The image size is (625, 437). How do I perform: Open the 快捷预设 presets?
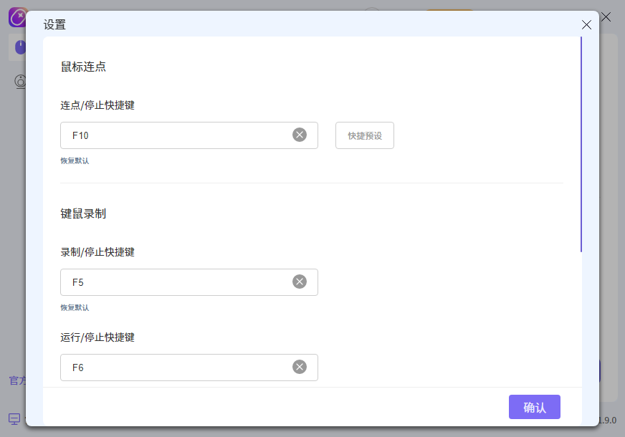(364, 135)
